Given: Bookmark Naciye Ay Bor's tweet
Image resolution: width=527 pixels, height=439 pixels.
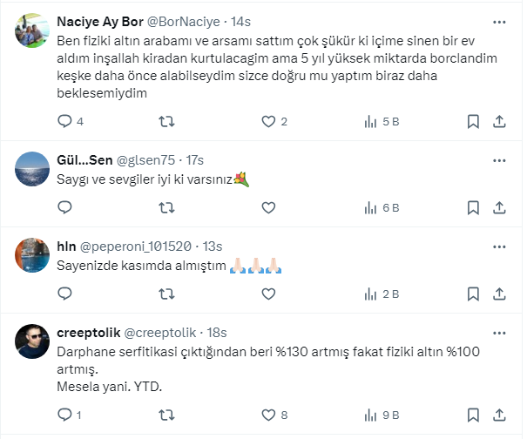Looking at the screenshot, I should coord(473,122).
